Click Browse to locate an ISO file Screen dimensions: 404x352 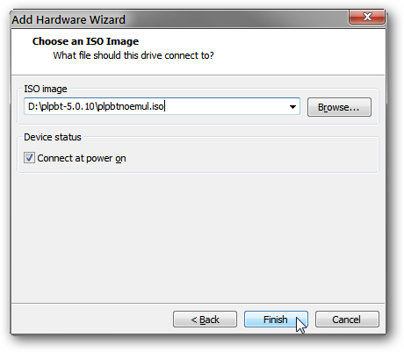pyautogui.click(x=339, y=107)
